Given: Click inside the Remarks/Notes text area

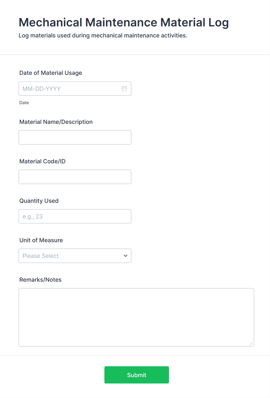Looking at the screenshot, I should (x=136, y=316).
